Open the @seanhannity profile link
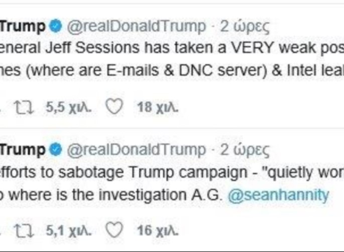The width and height of the screenshot is (344, 252). (x=278, y=195)
